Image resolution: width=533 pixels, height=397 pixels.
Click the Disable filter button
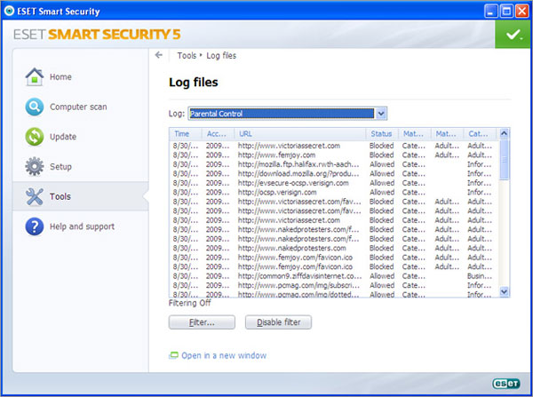[278, 322]
